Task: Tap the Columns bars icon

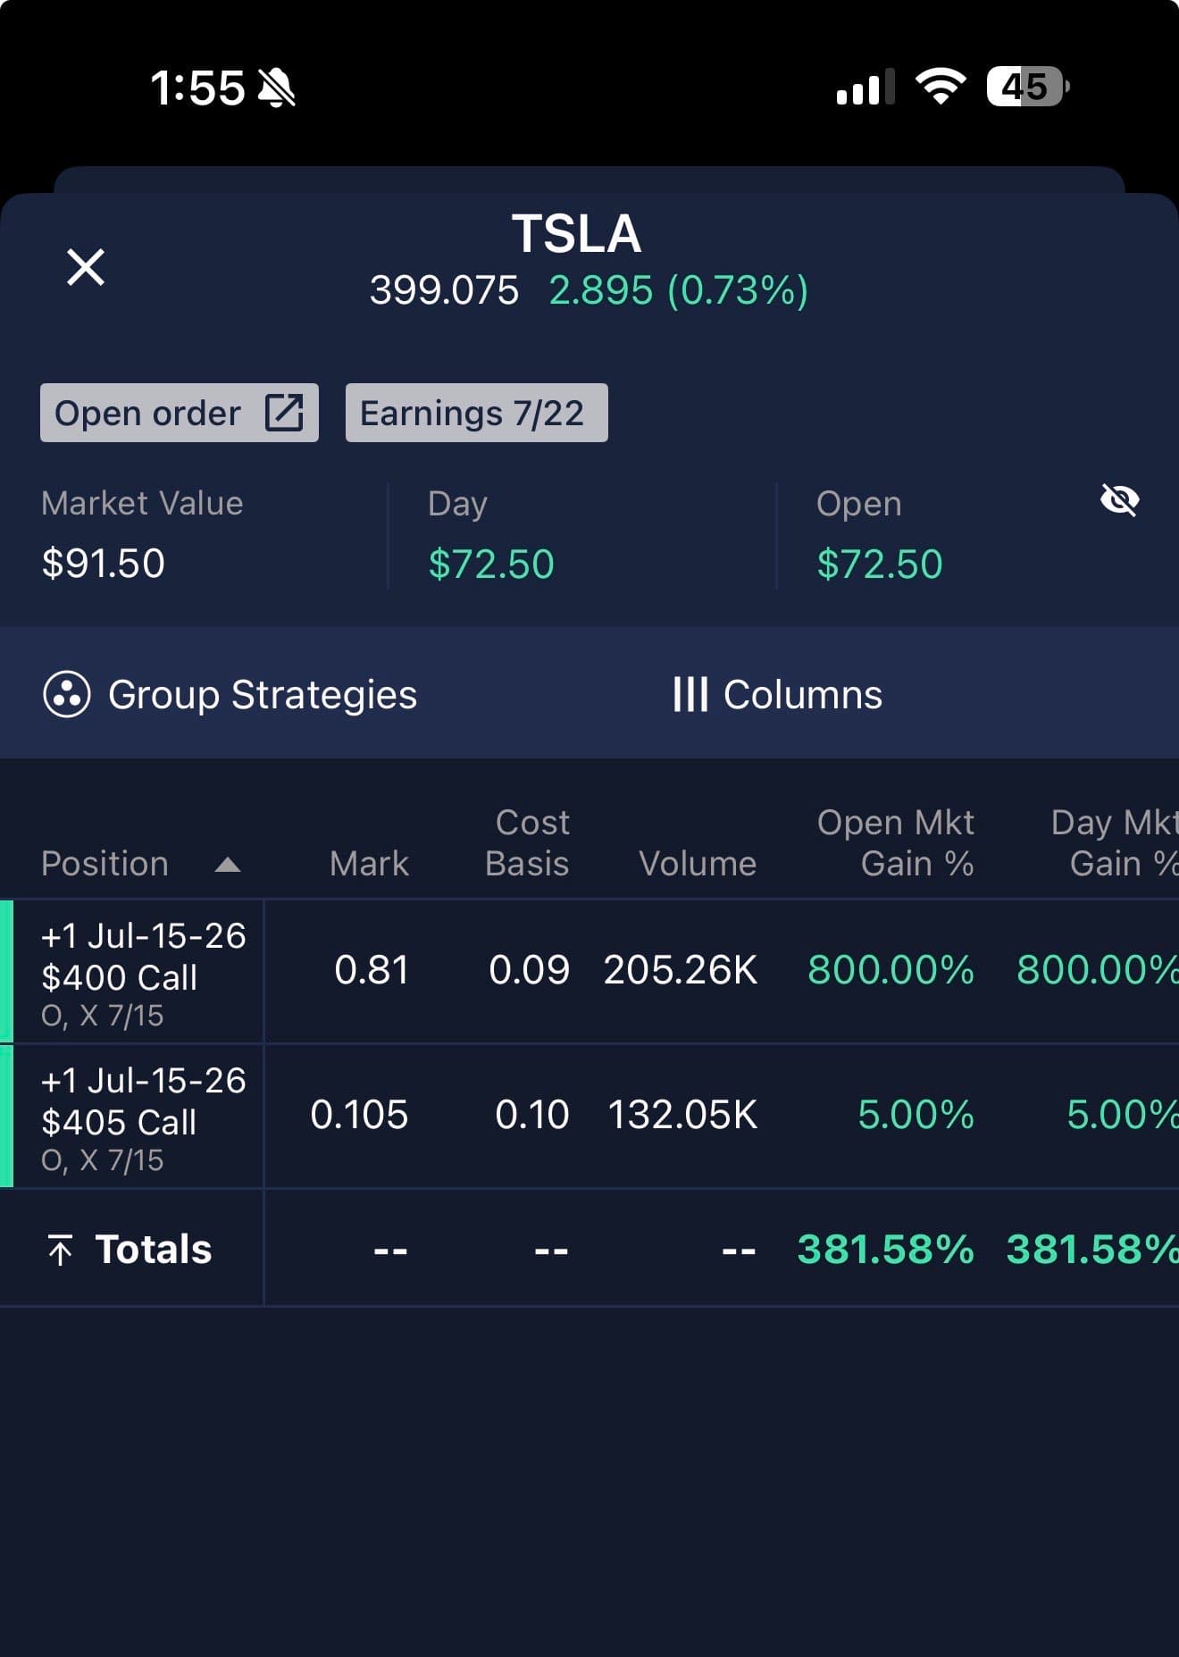Action: point(690,694)
